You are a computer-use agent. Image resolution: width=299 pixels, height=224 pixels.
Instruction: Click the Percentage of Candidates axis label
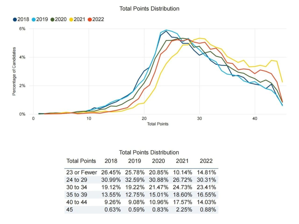14,71
